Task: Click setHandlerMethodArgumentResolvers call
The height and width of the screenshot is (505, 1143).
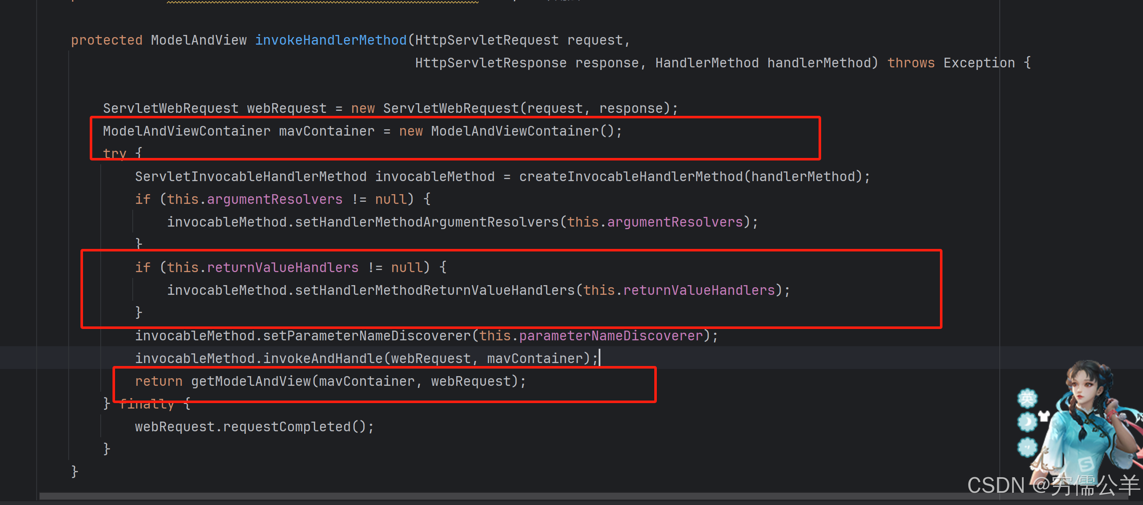Action: (x=427, y=222)
